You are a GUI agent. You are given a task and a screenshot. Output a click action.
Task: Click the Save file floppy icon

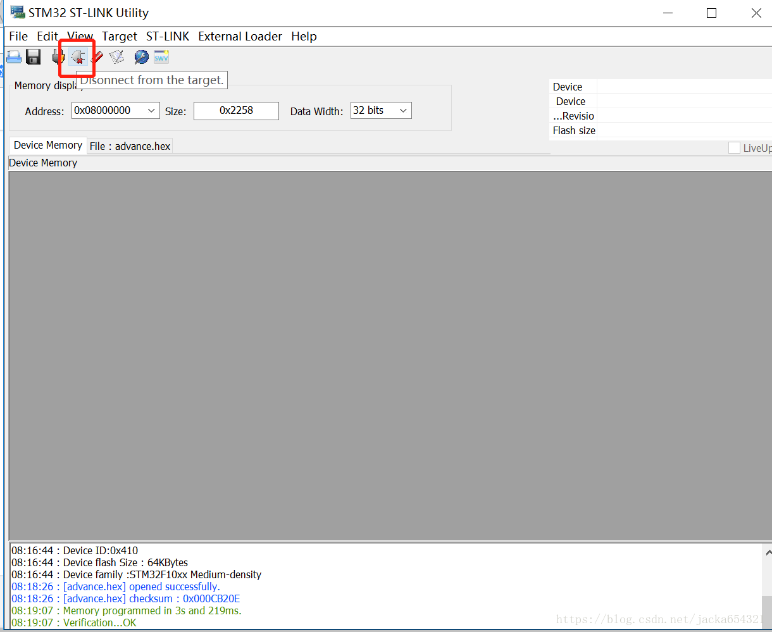pos(34,58)
